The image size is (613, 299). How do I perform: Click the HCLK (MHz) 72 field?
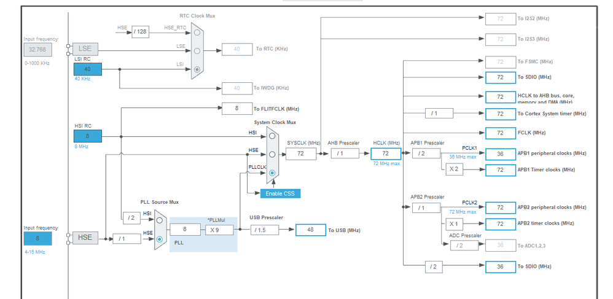386,153
